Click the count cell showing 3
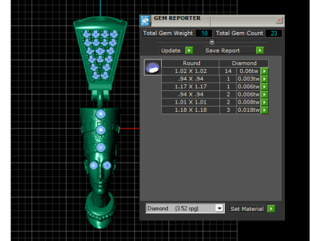Screen dimensions: 321x241 click(x=228, y=110)
